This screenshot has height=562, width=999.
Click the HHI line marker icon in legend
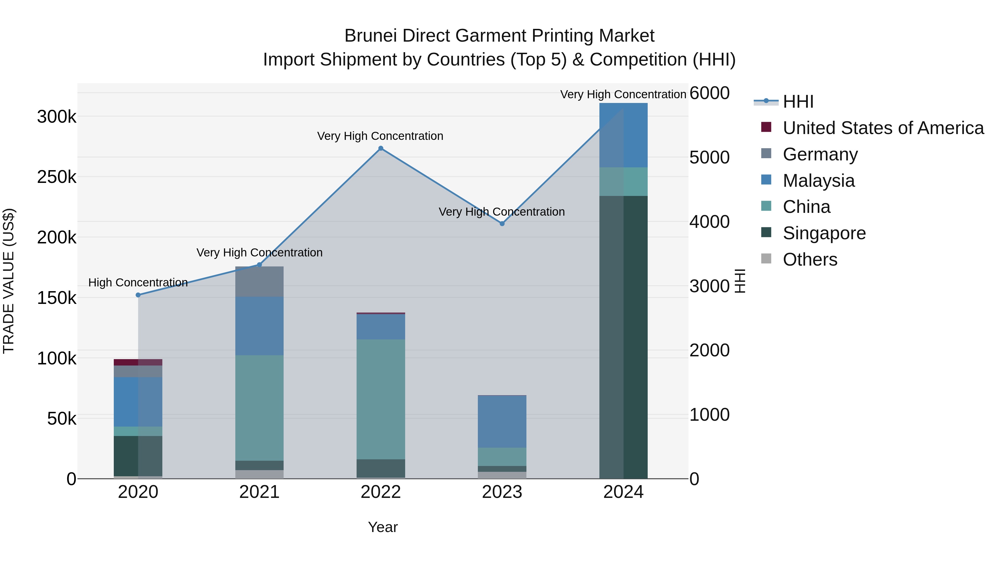pos(766,101)
